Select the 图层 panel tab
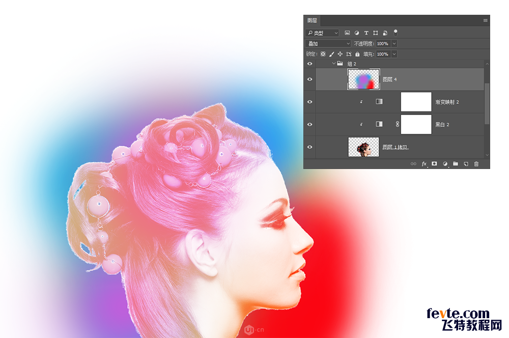This screenshot has width=509, height=338. pos(312,20)
